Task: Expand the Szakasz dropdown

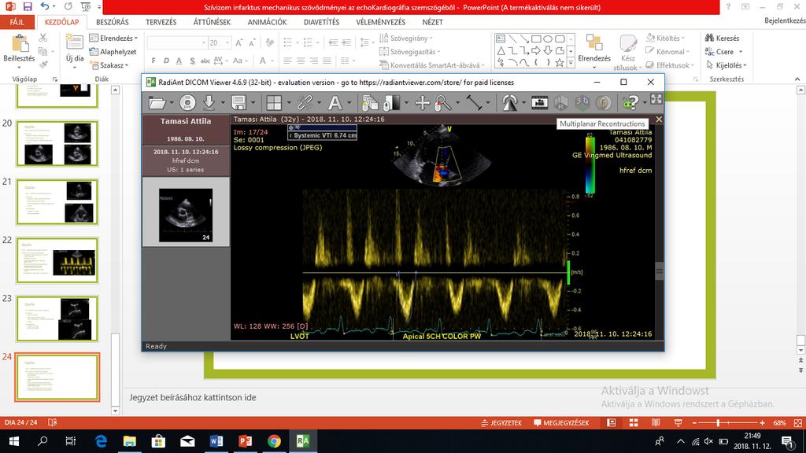Action: [127, 66]
